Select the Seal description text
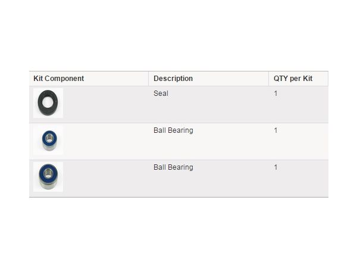Viewport: 357px width, 268px height. pos(161,94)
